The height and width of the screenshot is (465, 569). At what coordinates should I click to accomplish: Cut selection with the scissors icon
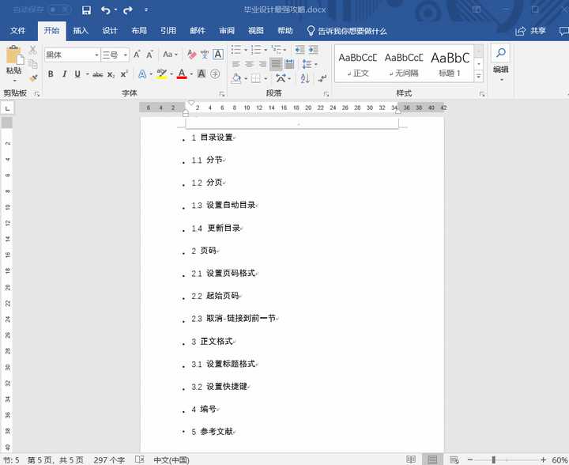[32, 50]
